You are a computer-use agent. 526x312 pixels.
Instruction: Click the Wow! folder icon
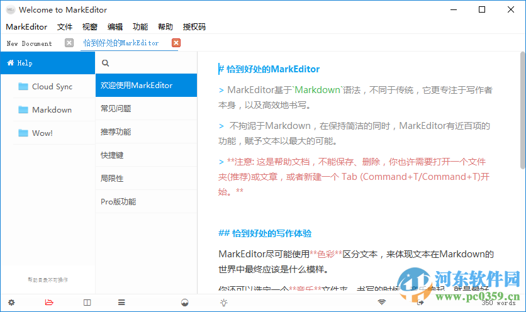pyautogui.click(x=23, y=133)
